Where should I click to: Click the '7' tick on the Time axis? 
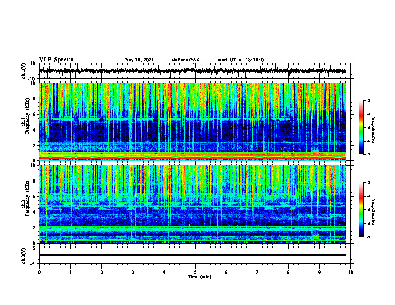(257, 272)
